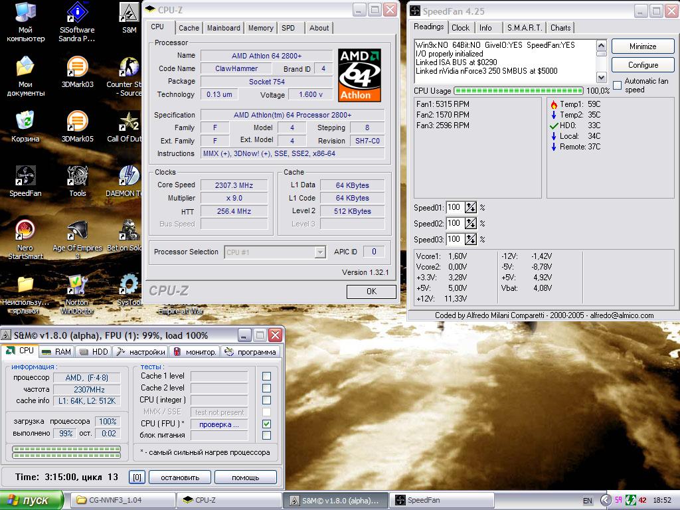The image size is (680, 510).
Task: Adjust the Speed03 spinner arrows in SpeedFan
Action: click(471, 239)
